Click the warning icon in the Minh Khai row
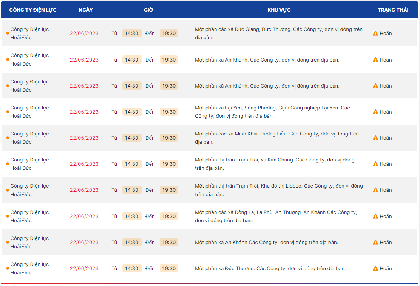Image resolution: width=420 pixels, height=286 pixels. coord(375,138)
